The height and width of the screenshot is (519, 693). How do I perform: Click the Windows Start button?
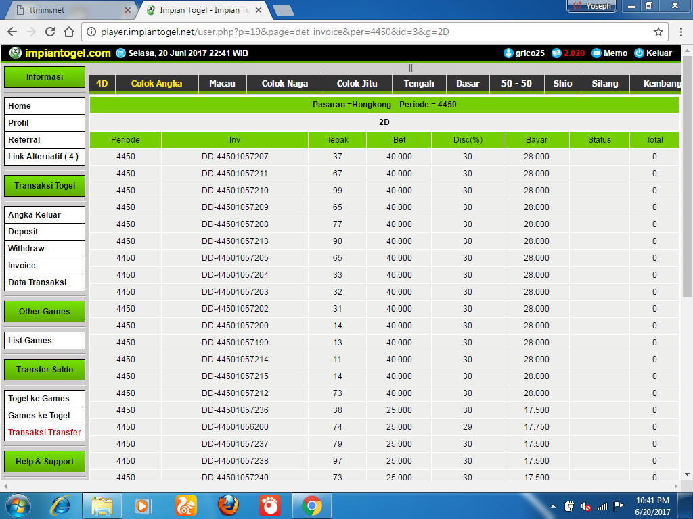click(18, 505)
